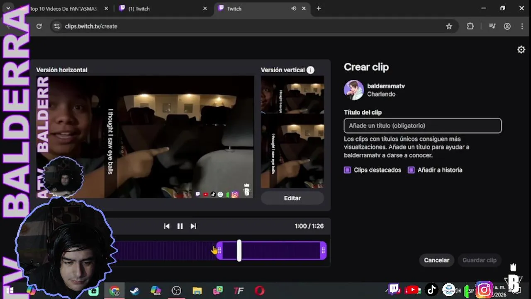Open the Chrome profile icon
Viewport: 531px width, 299px height.
pos(507,26)
